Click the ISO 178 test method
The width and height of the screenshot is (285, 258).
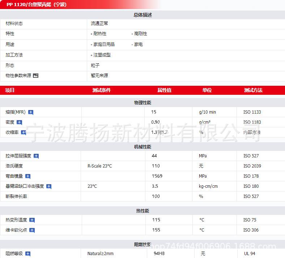click(251, 176)
